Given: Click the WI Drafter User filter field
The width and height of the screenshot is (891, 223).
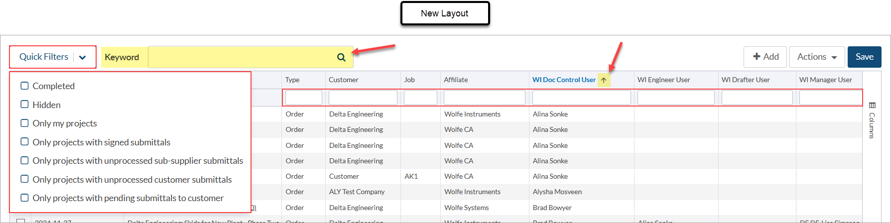Looking at the screenshot, I should point(757,98).
